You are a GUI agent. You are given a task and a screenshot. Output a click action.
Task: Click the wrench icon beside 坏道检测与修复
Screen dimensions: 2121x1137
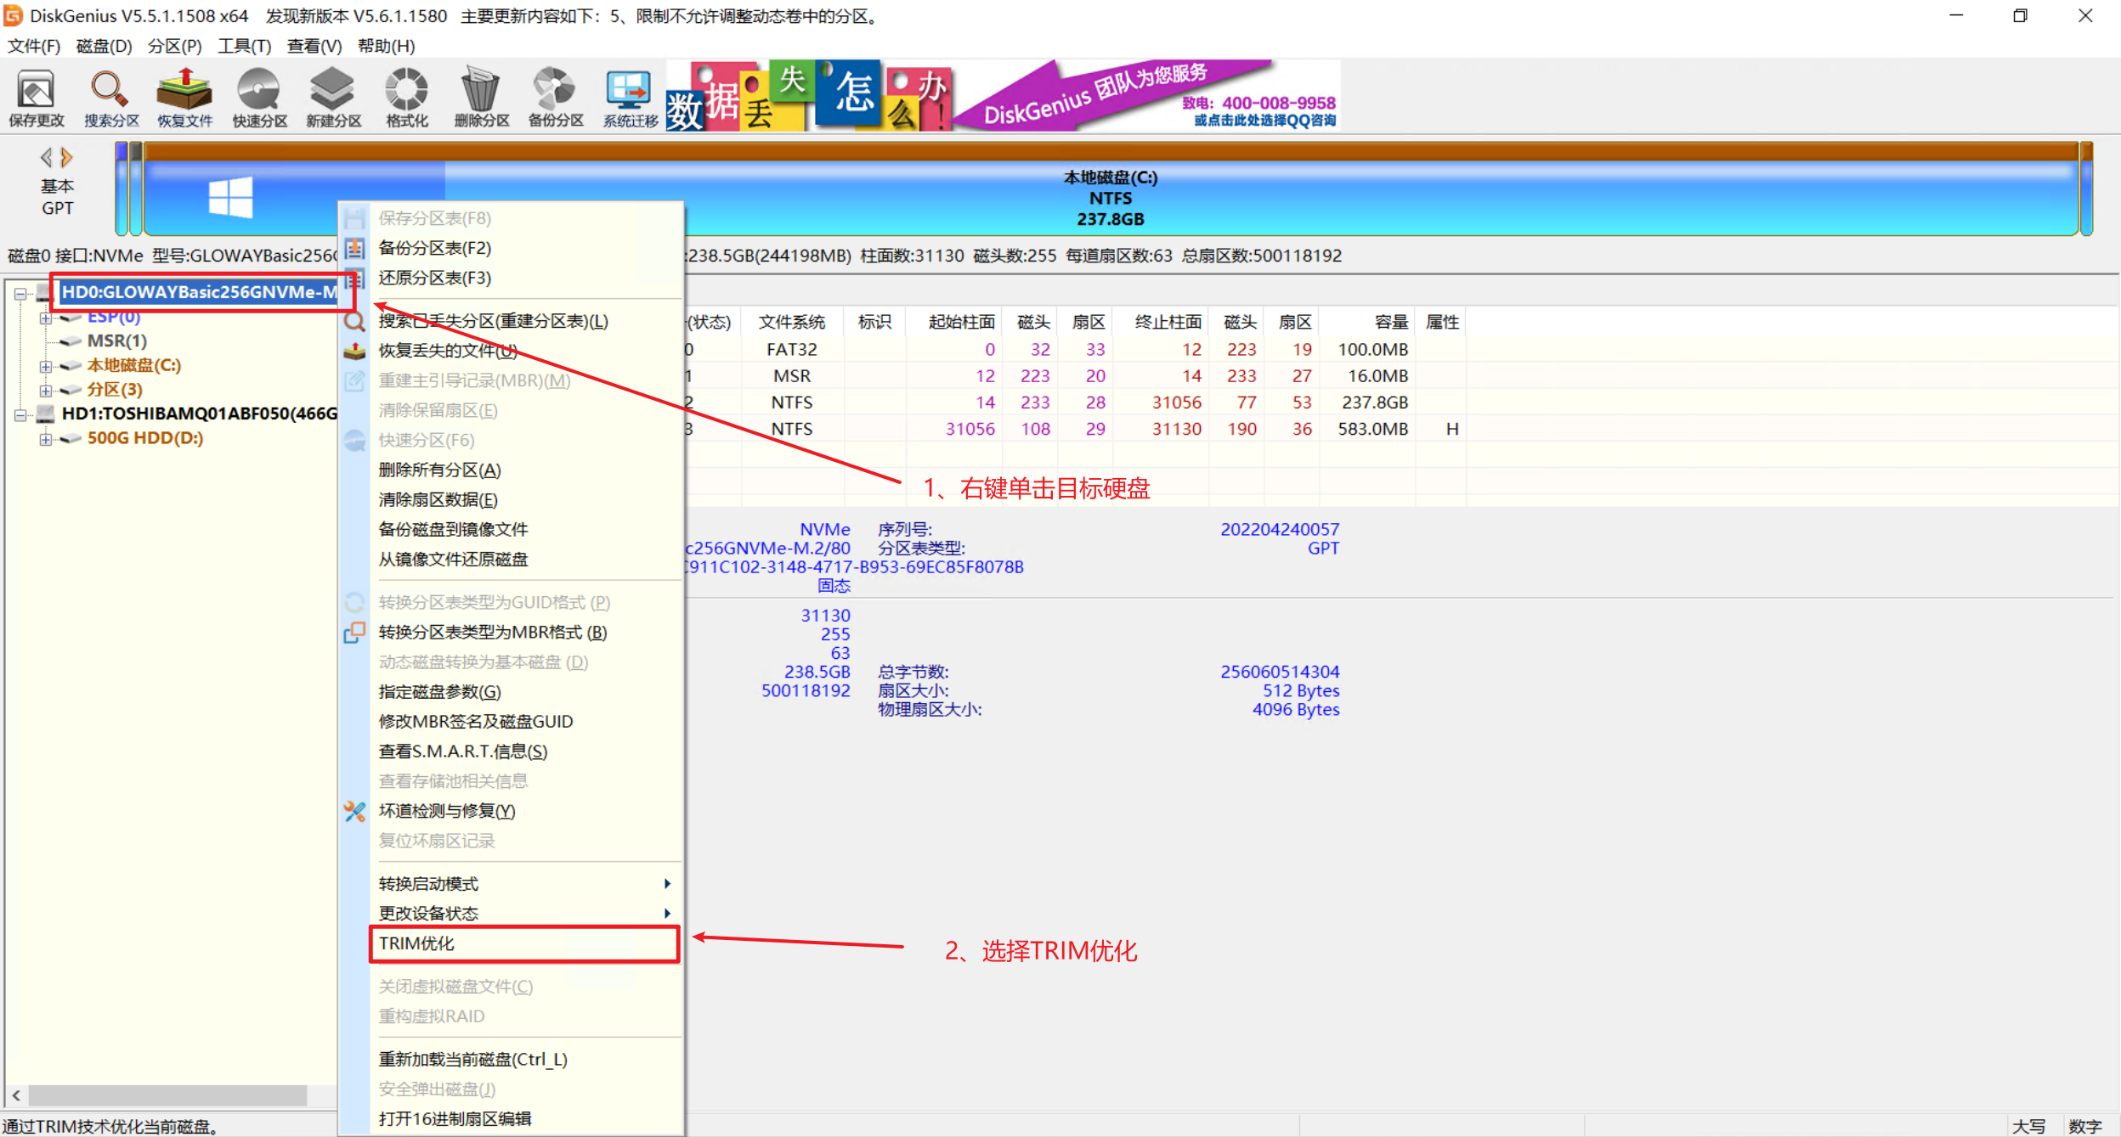tap(354, 811)
